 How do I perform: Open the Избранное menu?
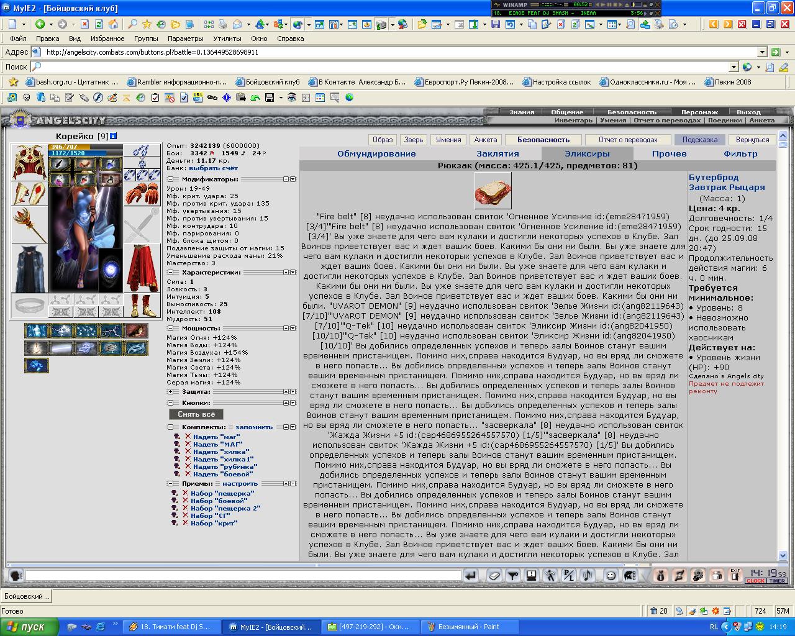coord(107,39)
